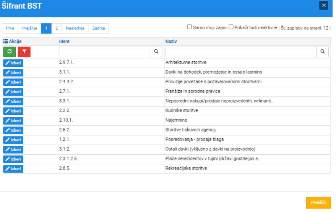Click the text Rekreacijske storitve

tap(186, 168)
